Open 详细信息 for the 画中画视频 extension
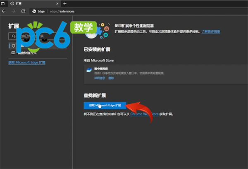248x169 pixels. pos(100,78)
